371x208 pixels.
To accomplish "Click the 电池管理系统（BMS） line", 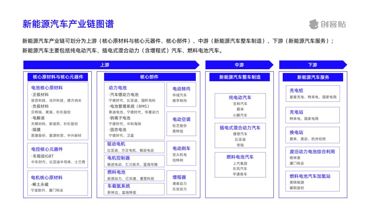I will pos(129,106).
